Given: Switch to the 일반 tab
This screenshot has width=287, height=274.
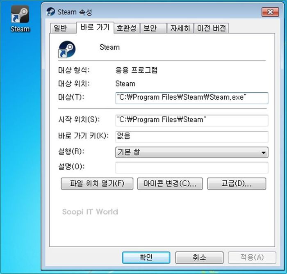Looking at the screenshot, I should (63, 28).
